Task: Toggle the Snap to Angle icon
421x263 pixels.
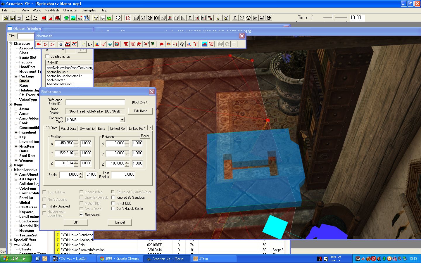Action: (51, 18)
